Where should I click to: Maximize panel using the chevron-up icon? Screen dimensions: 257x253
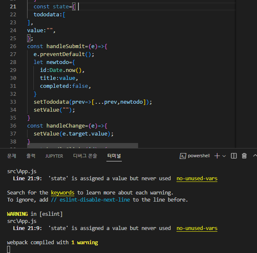tap(255, 156)
